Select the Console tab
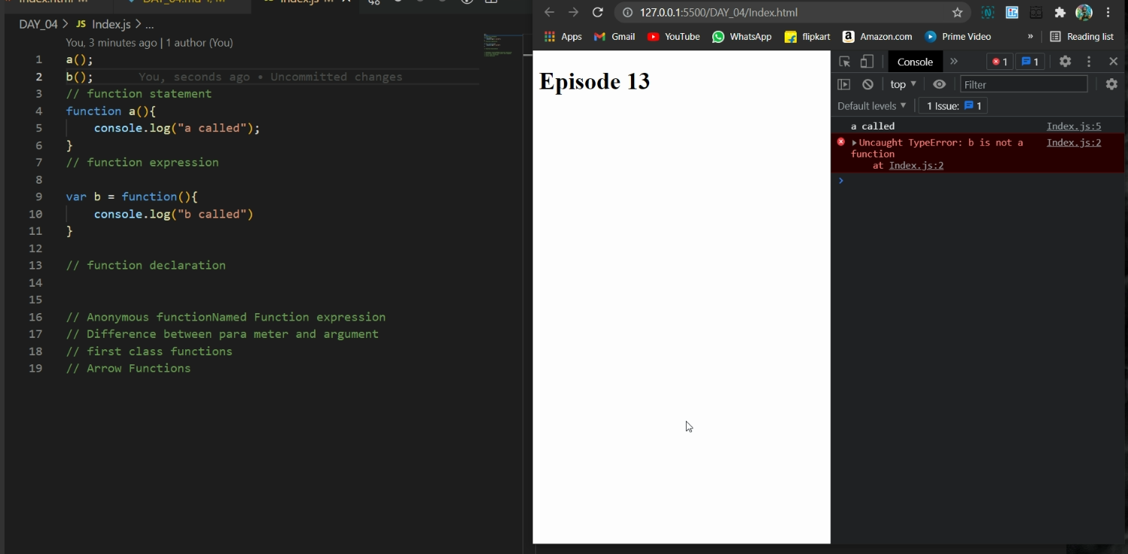1128x554 pixels. point(915,62)
